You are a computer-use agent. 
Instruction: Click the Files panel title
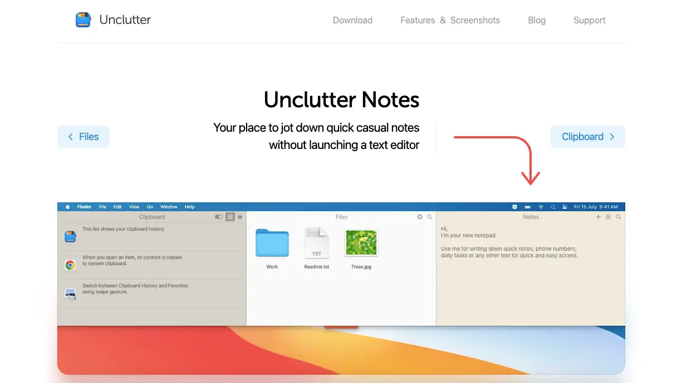(x=342, y=217)
